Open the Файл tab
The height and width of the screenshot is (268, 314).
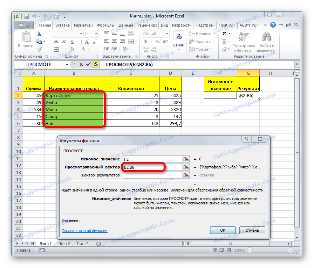[x=24, y=25]
